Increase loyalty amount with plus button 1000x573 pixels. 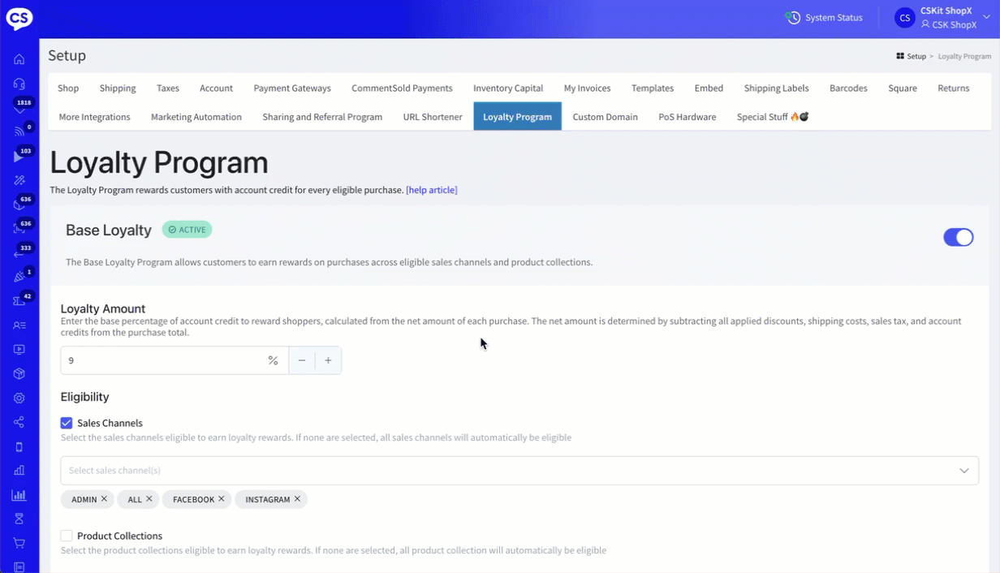tap(328, 360)
